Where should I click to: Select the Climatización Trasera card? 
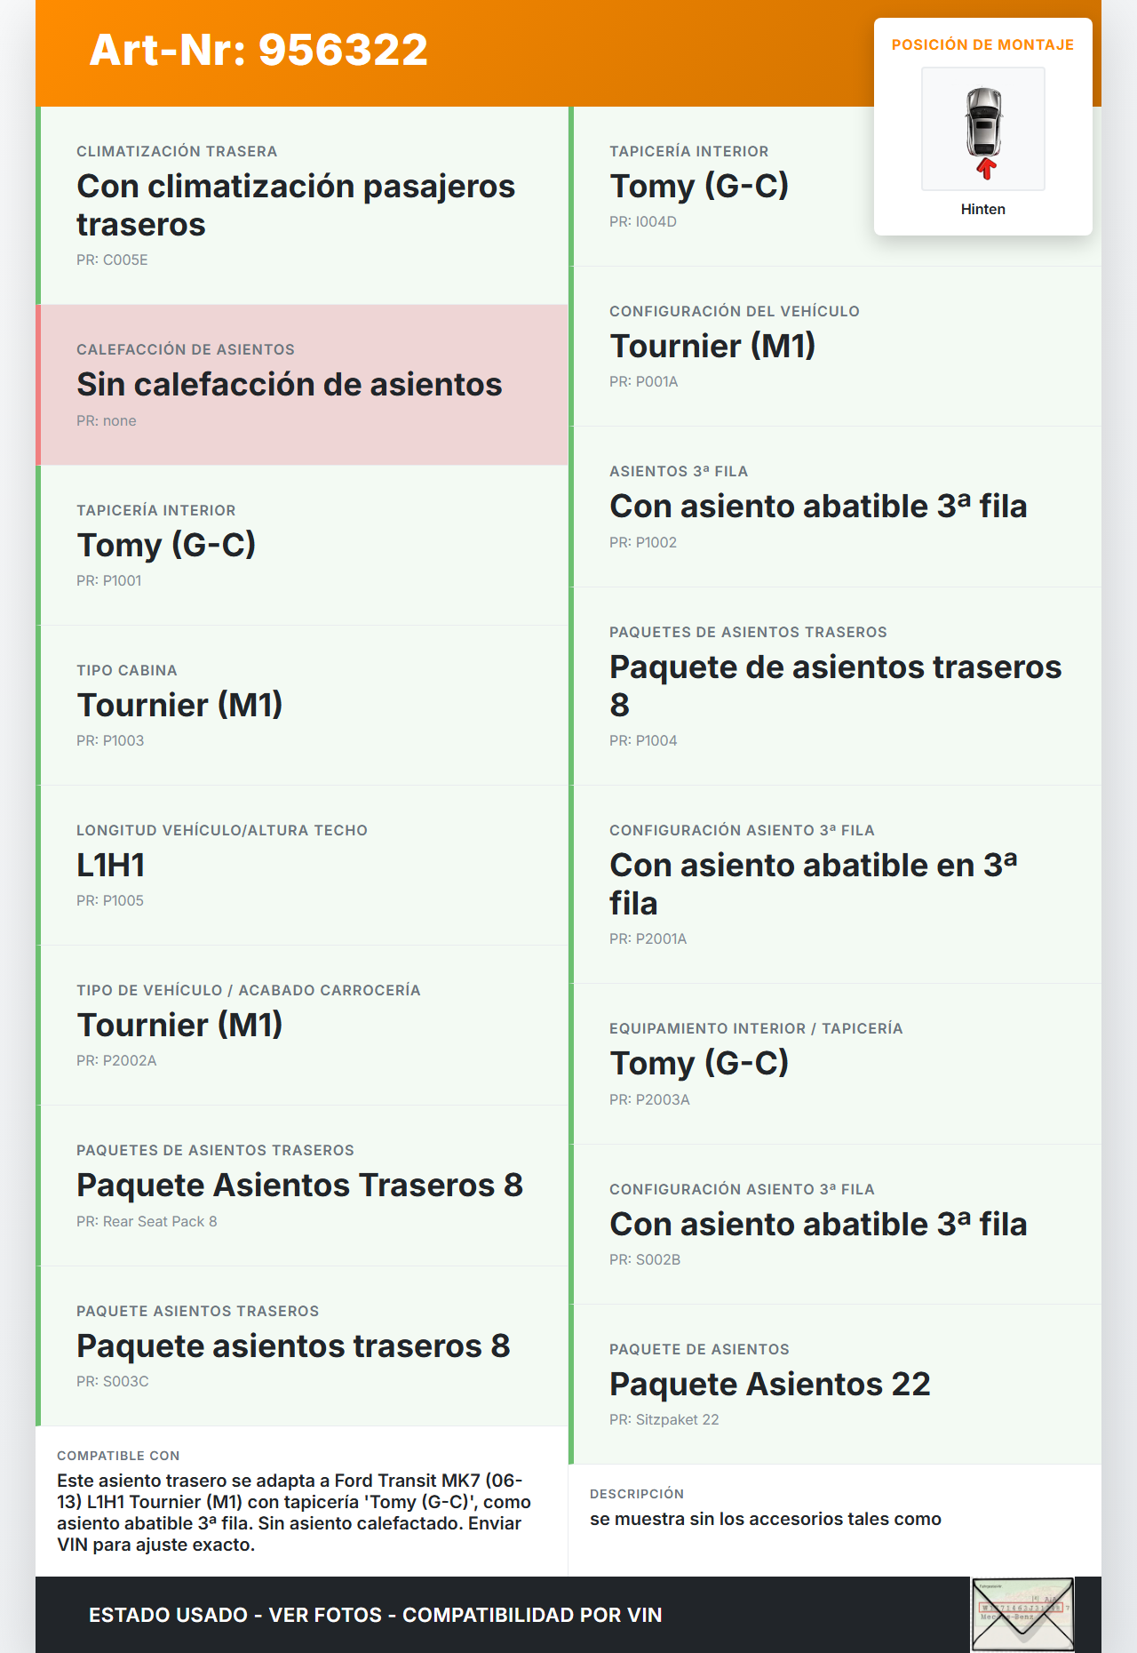(x=302, y=205)
